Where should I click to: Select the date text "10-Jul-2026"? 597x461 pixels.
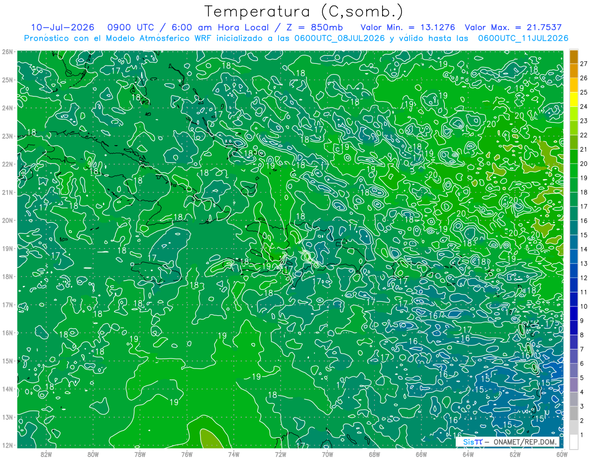pos(62,27)
